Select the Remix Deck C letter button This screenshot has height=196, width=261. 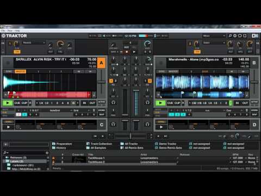click(x=102, y=125)
